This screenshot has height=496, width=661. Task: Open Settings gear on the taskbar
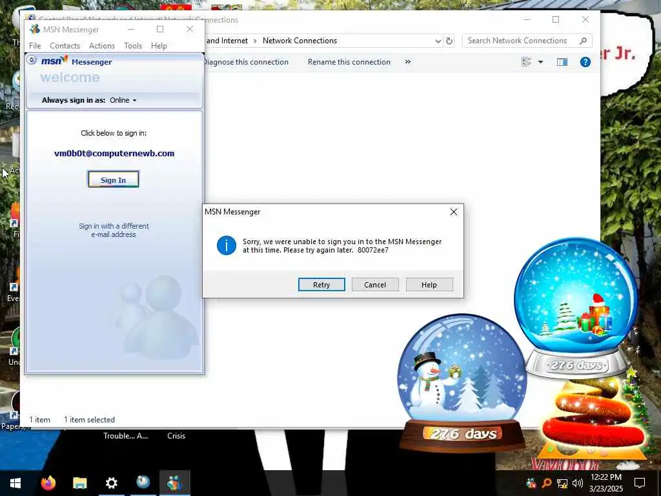111,482
